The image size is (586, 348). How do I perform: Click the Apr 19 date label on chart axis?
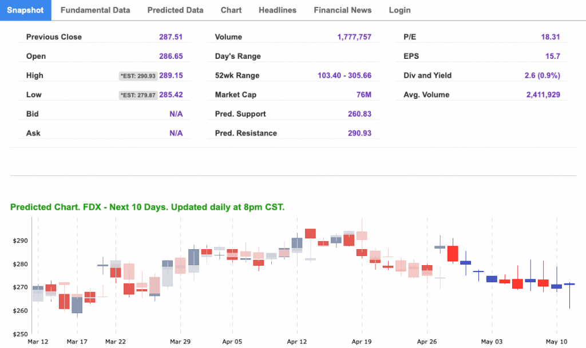362,342
